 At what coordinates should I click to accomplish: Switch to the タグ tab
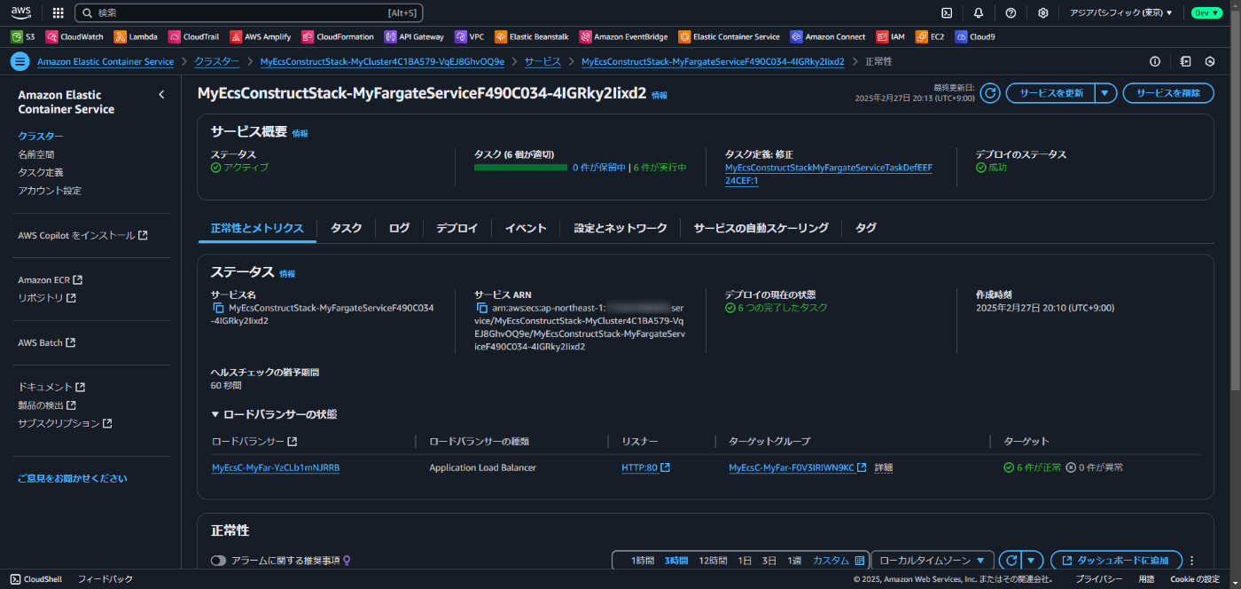click(866, 228)
